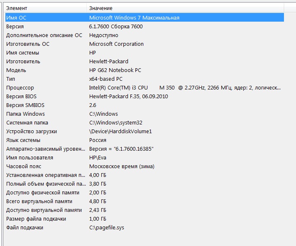The width and height of the screenshot is (296, 246).
Task: Select the Процессор row
Action: [x=144, y=87]
